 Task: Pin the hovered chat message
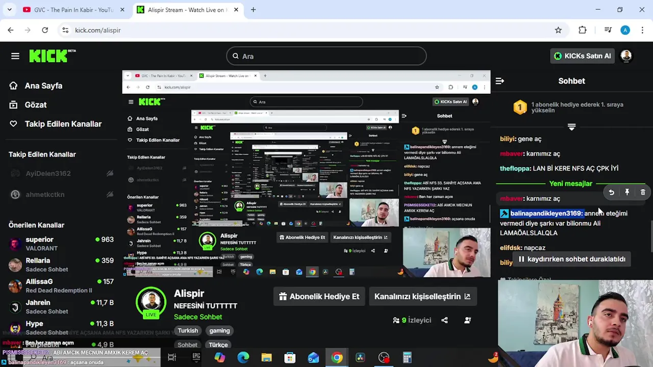click(627, 192)
